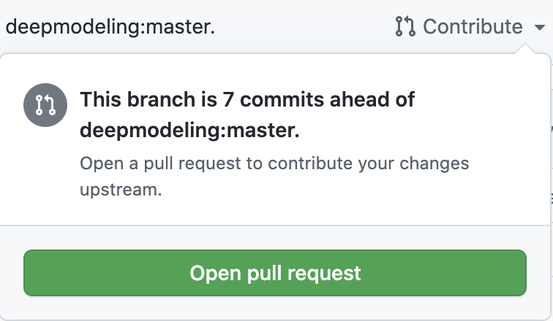Click the popup's upward pointer notch
553x321 pixels.
pyautogui.click(x=527, y=50)
